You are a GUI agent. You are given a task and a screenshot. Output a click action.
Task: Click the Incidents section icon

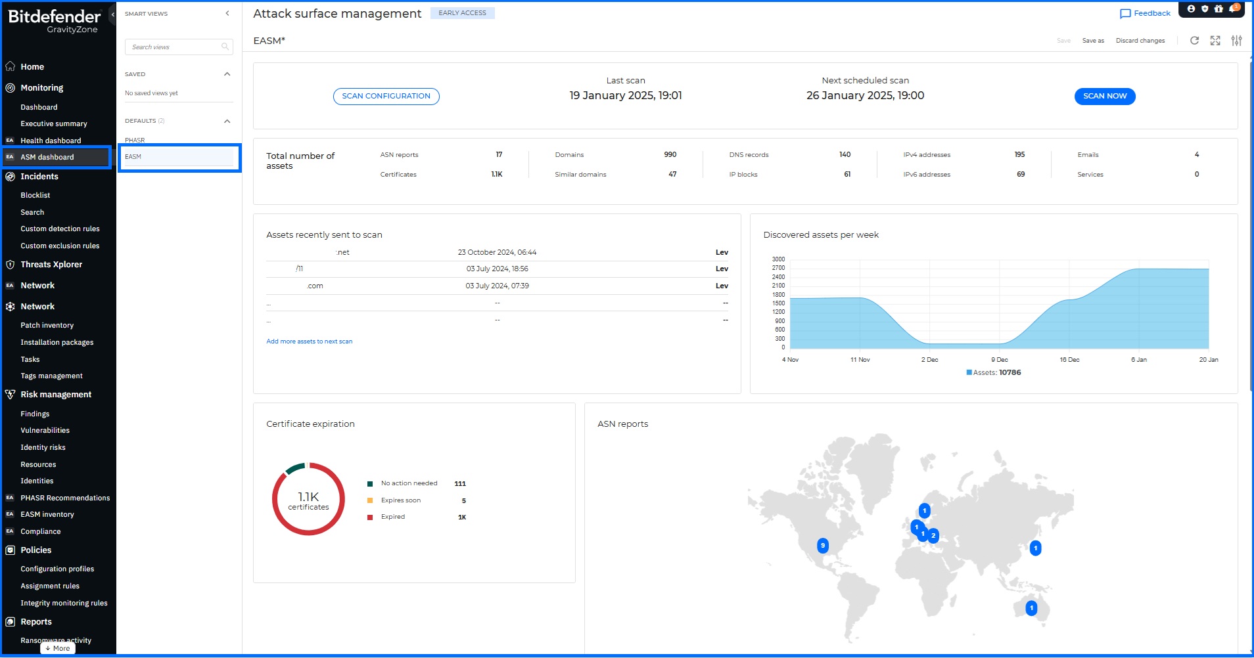[x=10, y=176]
